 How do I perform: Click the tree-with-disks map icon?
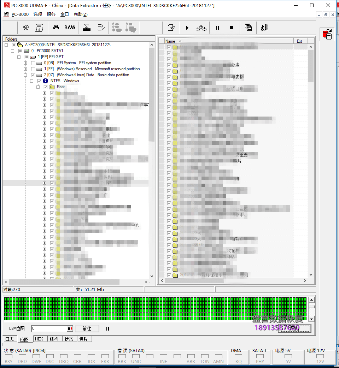click(131, 28)
